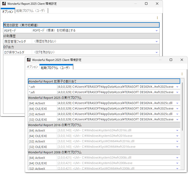Select Wonderful Report 2008 の実行プログラム header

pos(104,152)
